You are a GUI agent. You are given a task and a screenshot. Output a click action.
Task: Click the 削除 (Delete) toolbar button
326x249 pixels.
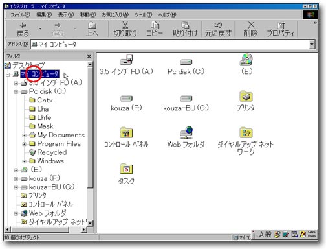click(250, 29)
